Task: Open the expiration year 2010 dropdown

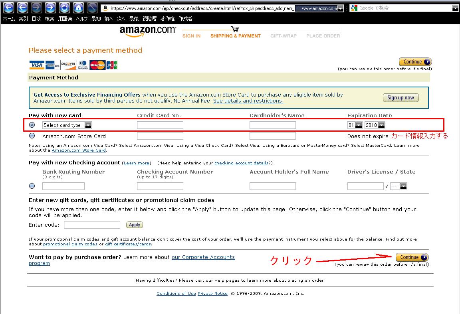Action: click(x=375, y=125)
